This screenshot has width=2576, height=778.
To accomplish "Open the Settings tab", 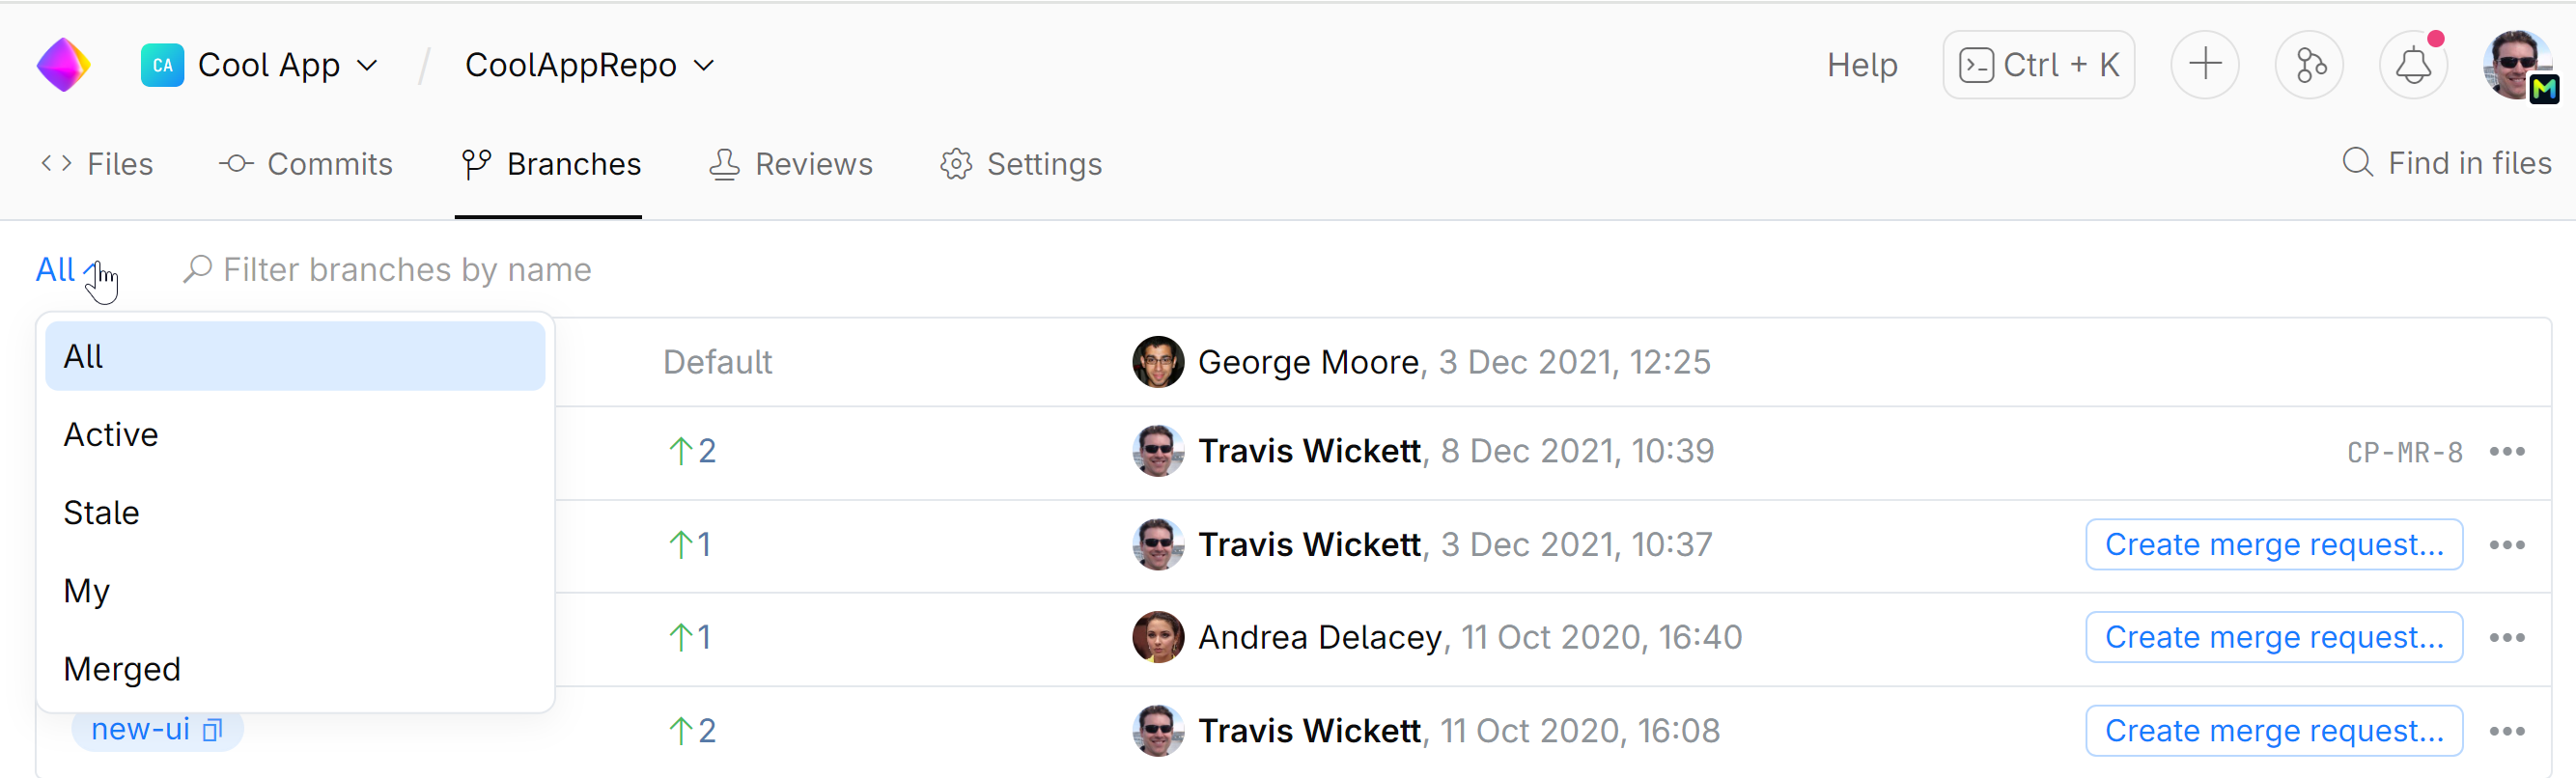I will (x=1021, y=164).
